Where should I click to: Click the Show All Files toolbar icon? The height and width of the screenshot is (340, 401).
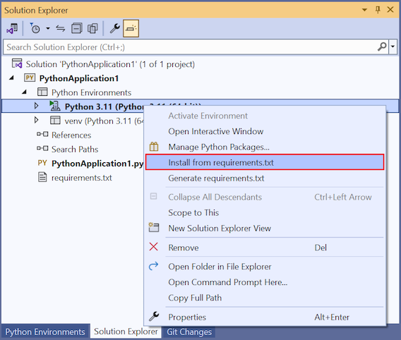(92, 28)
